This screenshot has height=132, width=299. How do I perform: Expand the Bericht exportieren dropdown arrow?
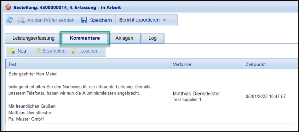(164, 20)
